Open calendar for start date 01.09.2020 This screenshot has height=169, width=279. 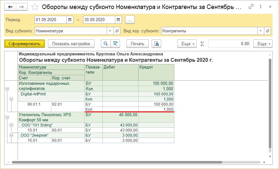coord(70,20)
